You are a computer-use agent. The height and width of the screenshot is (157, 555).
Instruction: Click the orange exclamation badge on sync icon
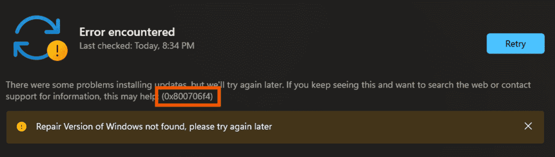click(57, 50)
